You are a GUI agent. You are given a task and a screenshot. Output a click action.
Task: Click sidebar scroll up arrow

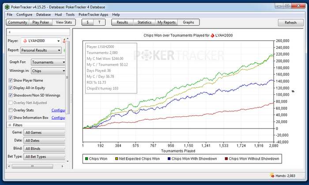(68, 38)
